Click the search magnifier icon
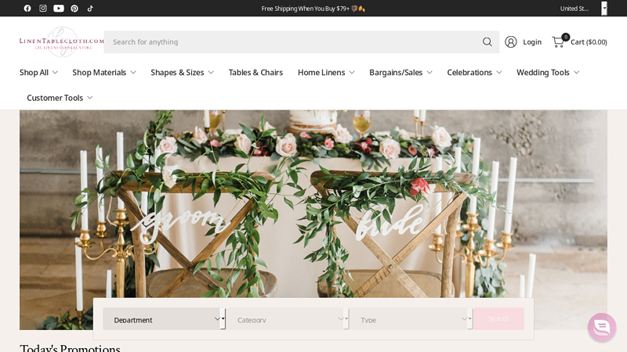This screenshot has width=627, height=352. pyautogui.click(x=487, y=42)
